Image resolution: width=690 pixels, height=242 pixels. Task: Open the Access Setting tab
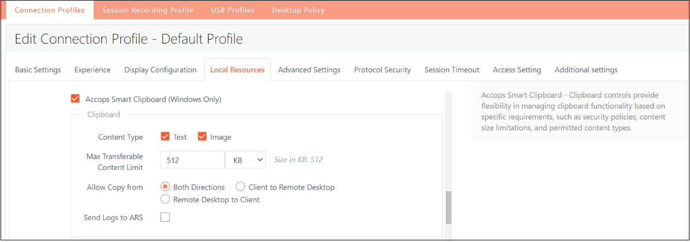517,70
